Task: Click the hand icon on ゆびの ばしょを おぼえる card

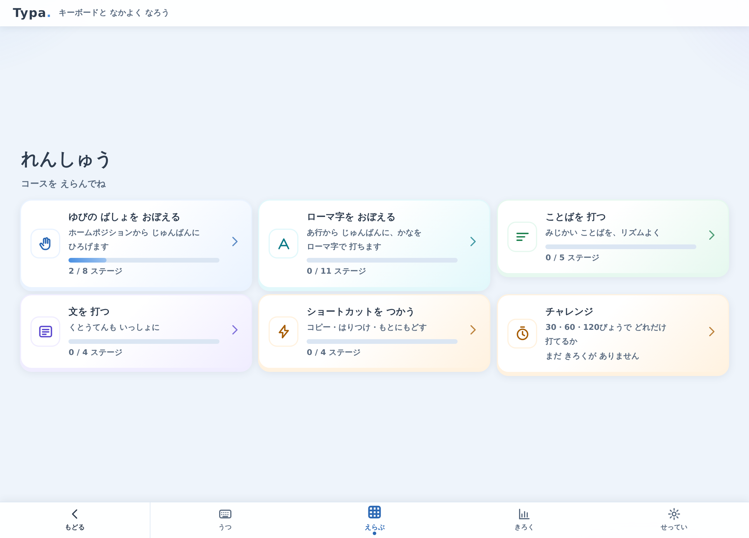Action: pos(45,244)
